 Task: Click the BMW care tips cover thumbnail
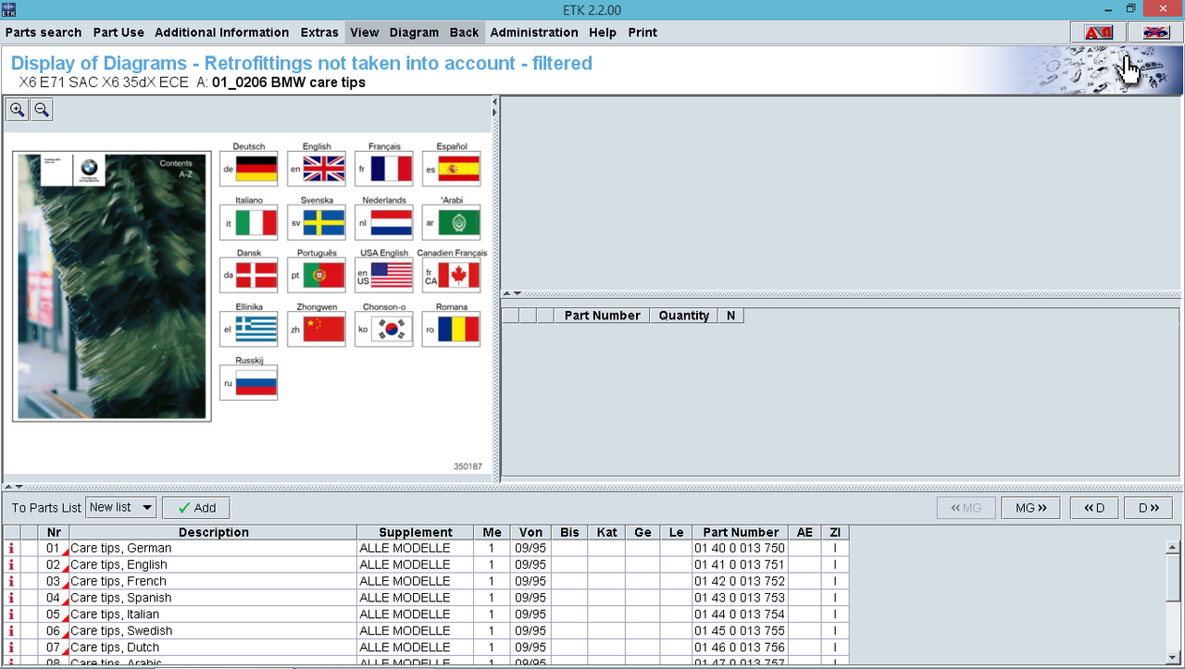(112, 287)
